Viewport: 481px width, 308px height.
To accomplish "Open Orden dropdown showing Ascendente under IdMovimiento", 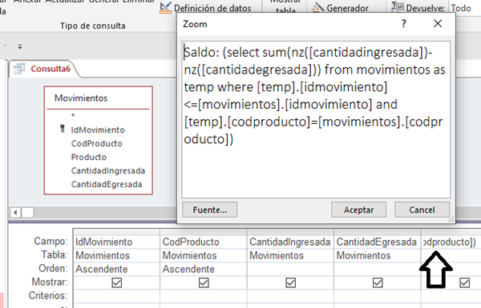I will [116, 269].
